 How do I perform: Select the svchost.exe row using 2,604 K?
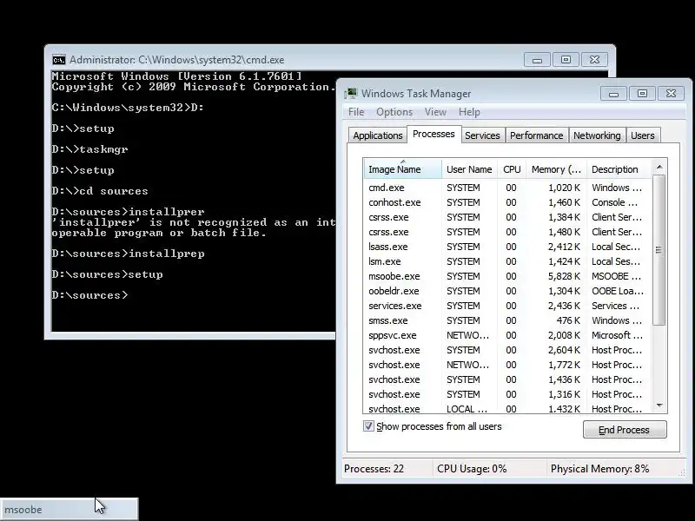click(x=507, y=350)
